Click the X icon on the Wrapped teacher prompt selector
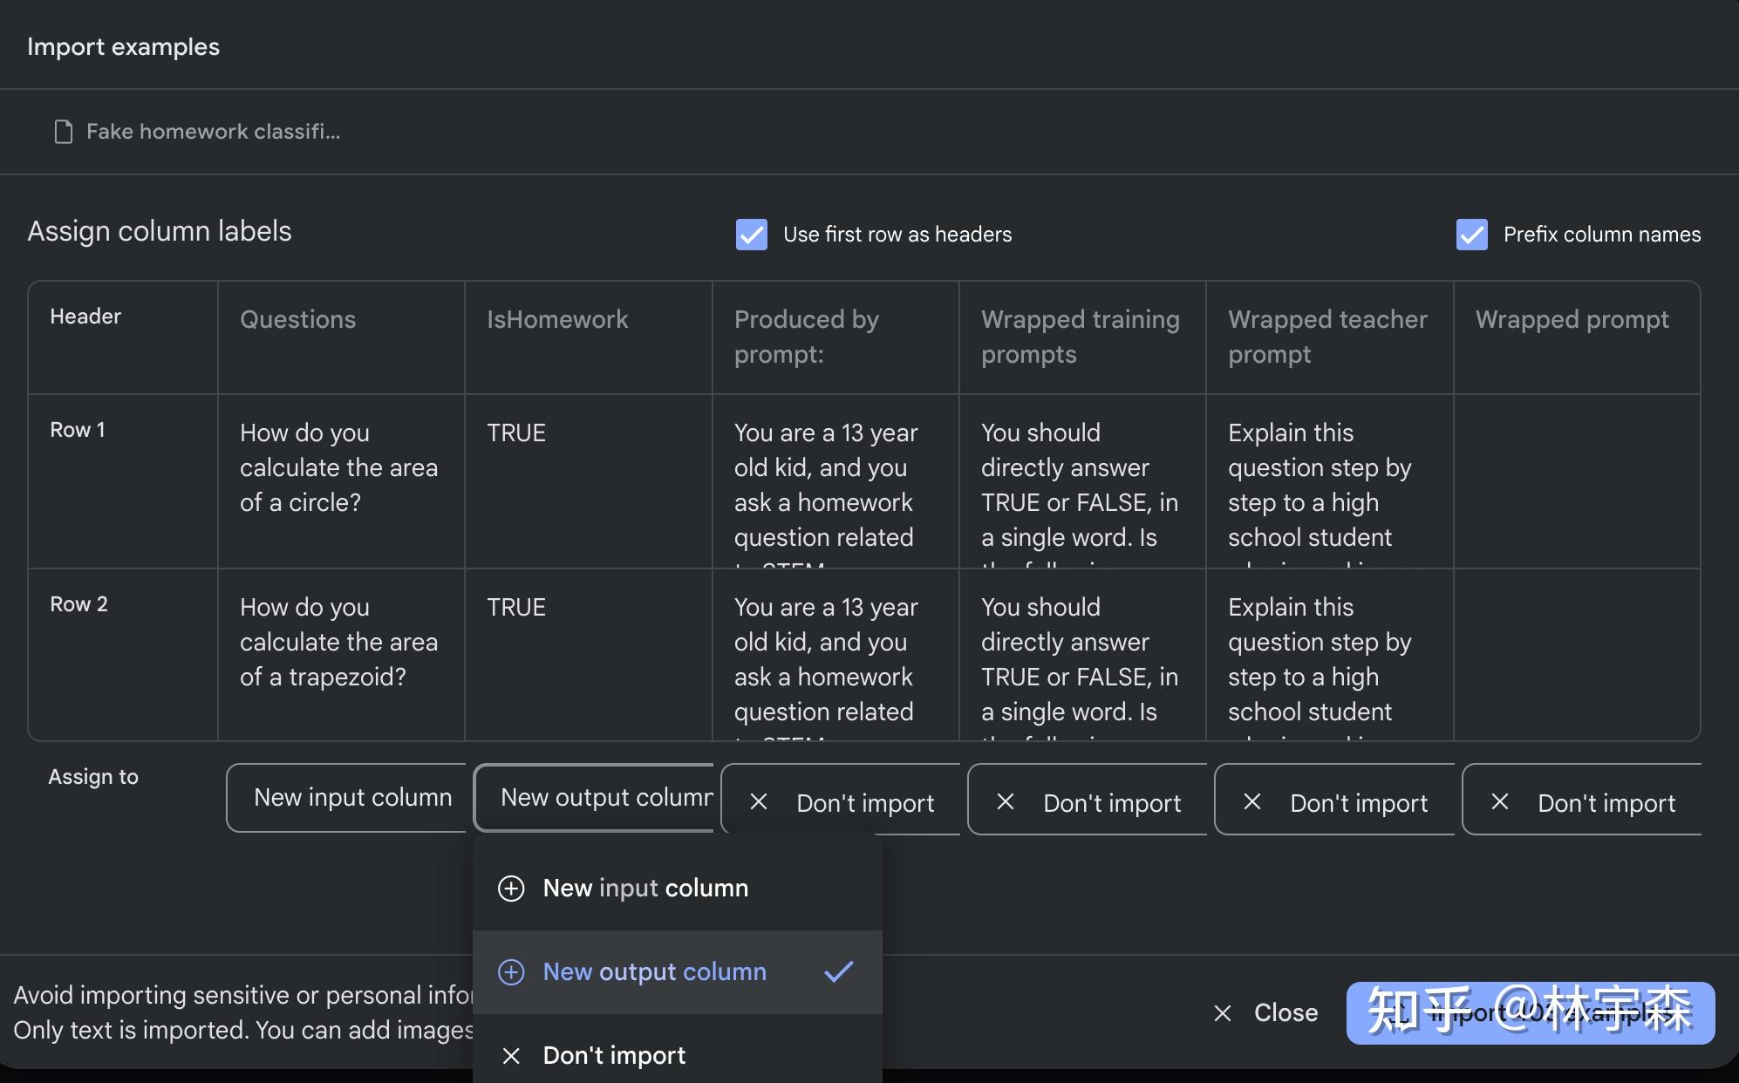The width and height of the screenshot is (1739, 1083). tap(1252, 802)
